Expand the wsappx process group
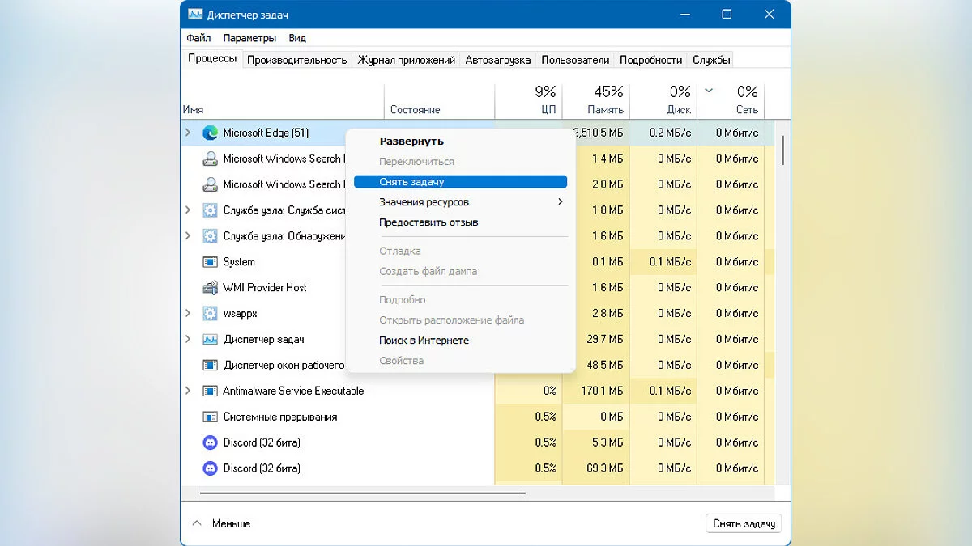 point(188,314)
